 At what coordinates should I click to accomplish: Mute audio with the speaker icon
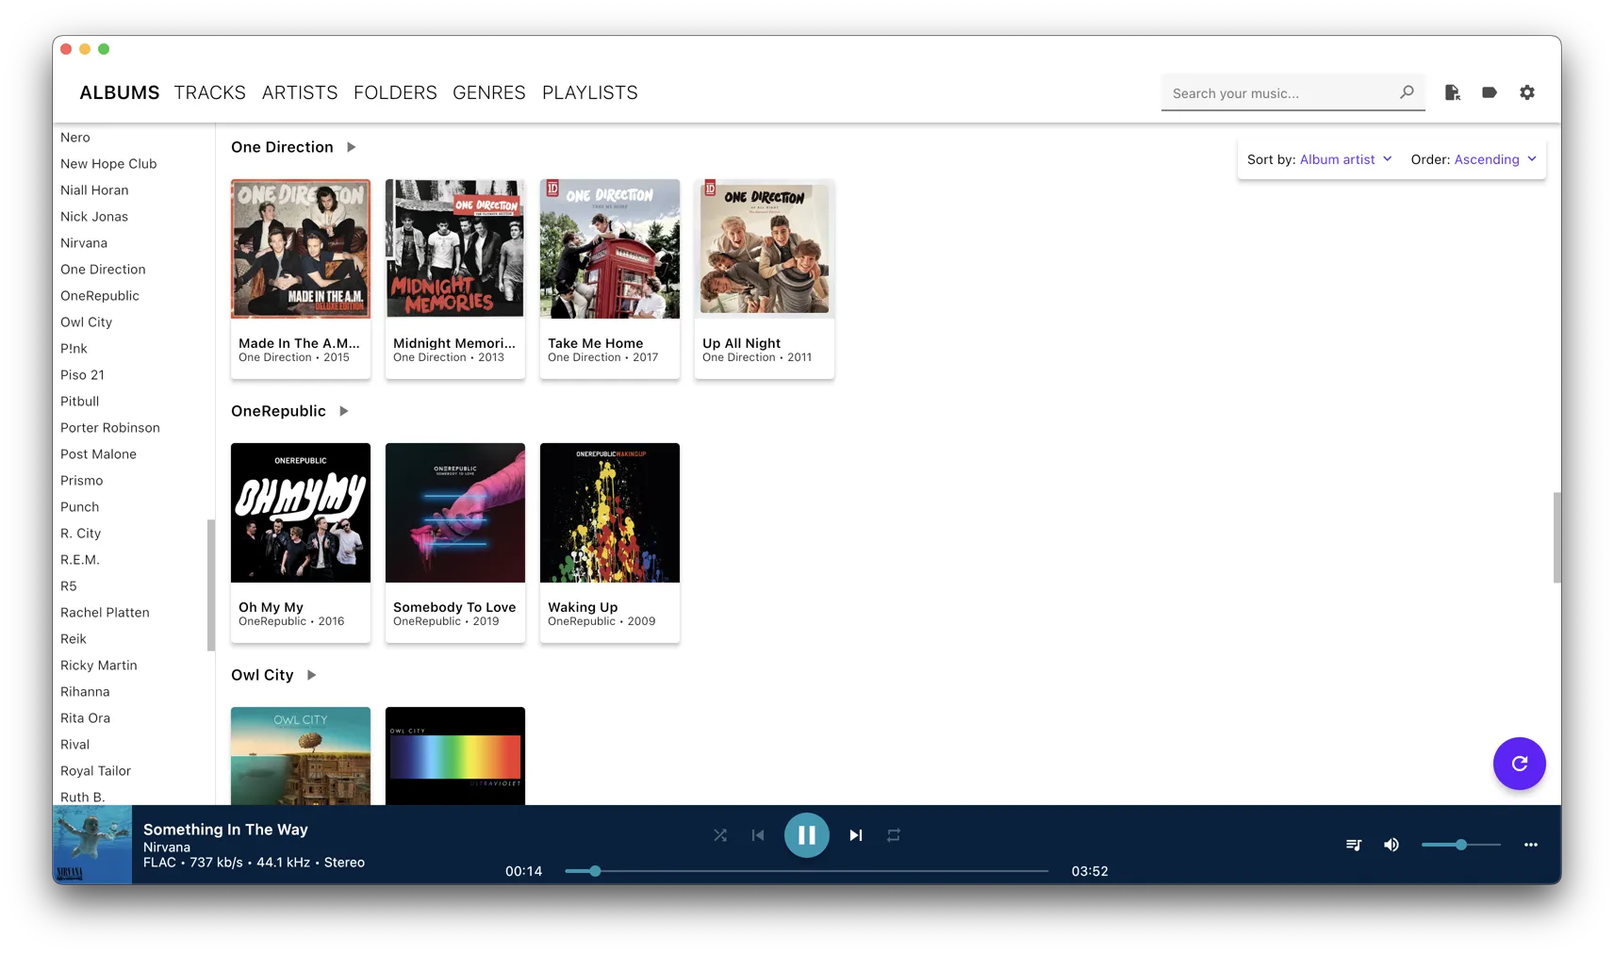coord(1391,845)
